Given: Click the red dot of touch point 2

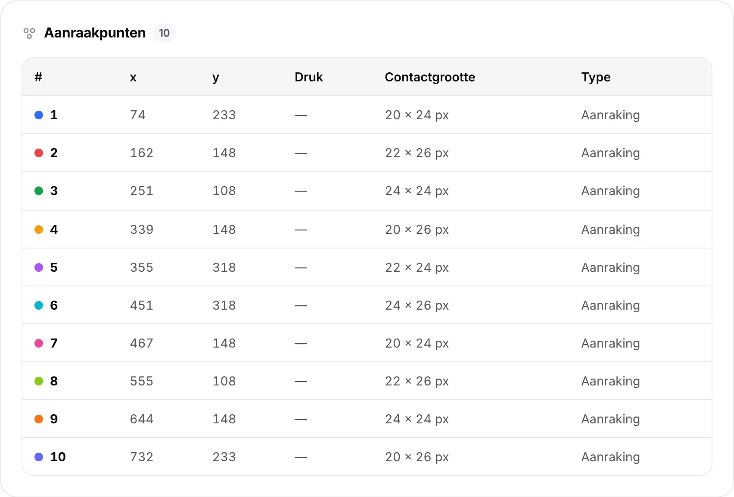Looking at the screenshot, I should point(39,153).
